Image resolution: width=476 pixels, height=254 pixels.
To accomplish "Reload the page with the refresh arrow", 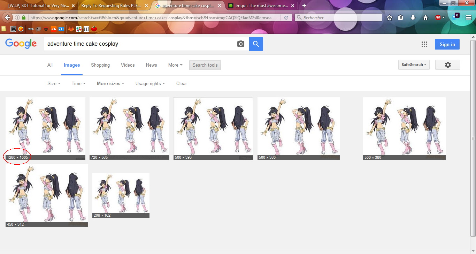I will pos(286,17).
